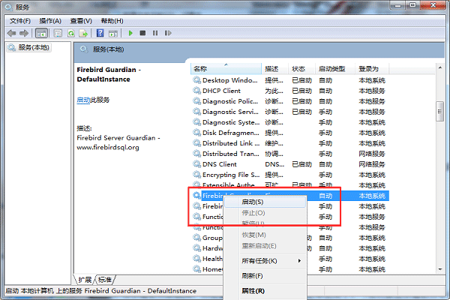Click the 启动 link to start service
The image size is (450, 300).
[x=82, y=100]
